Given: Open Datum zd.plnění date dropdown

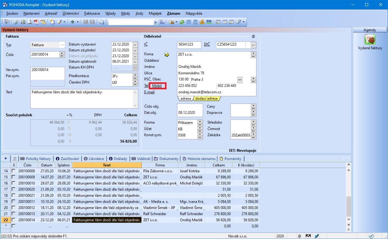Looking at the screenshot, I should [x=135, y=50].
